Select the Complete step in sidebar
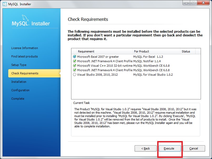Viewport: 212px width, 159px height. (18, 99)
